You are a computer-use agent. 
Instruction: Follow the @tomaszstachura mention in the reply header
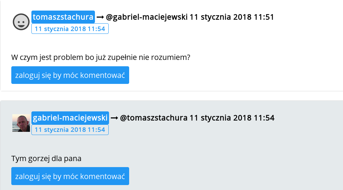coord(154,118)
